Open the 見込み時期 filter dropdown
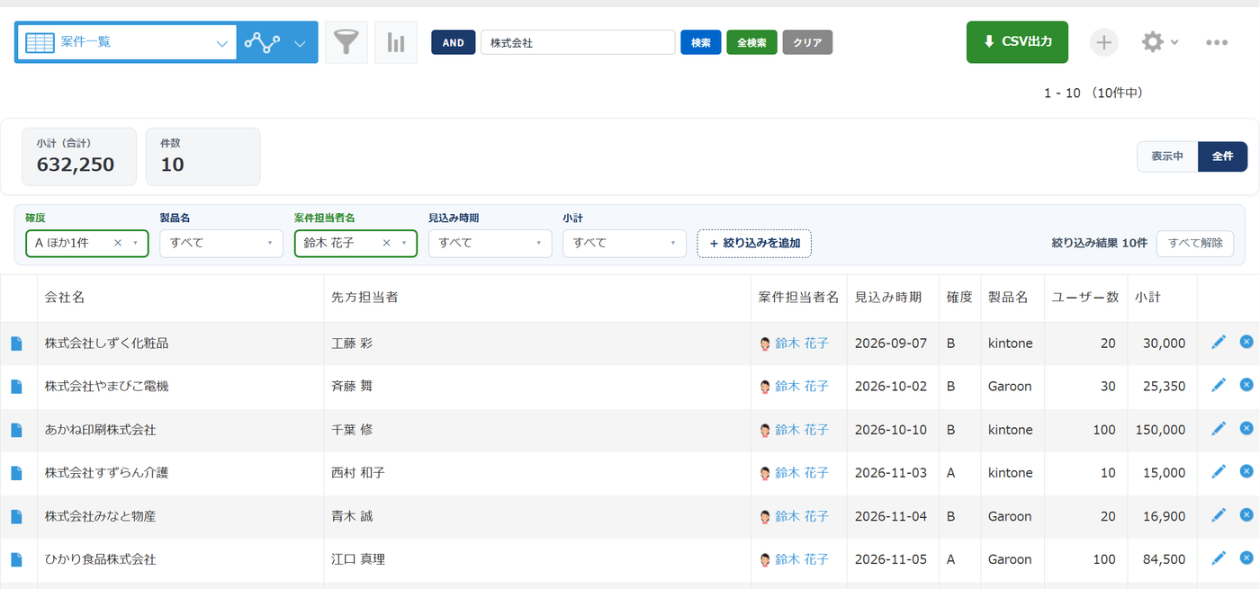The image size is (1260, 589). coord(490,244)
